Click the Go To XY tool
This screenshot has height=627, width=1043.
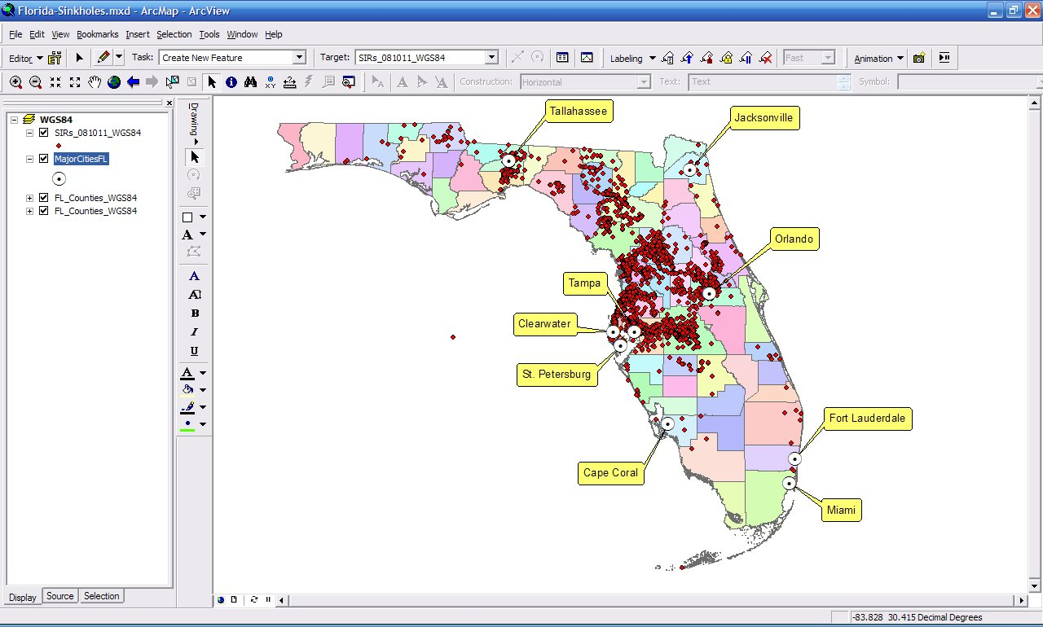[x=271, y=81]
